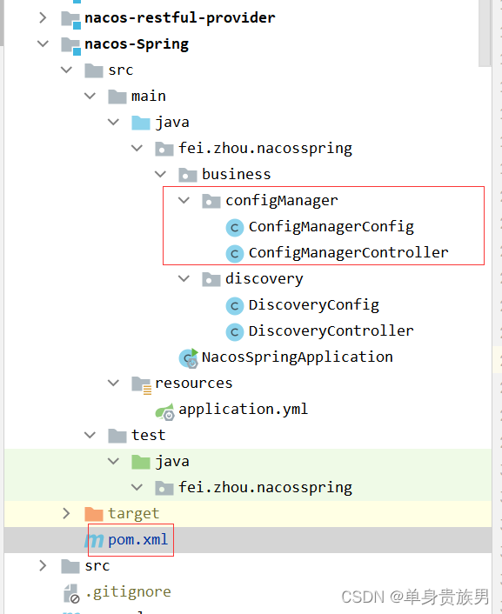Click the .gitignore file icon
The height and width of the screenshot is (614, 502).
coord(71,593)
